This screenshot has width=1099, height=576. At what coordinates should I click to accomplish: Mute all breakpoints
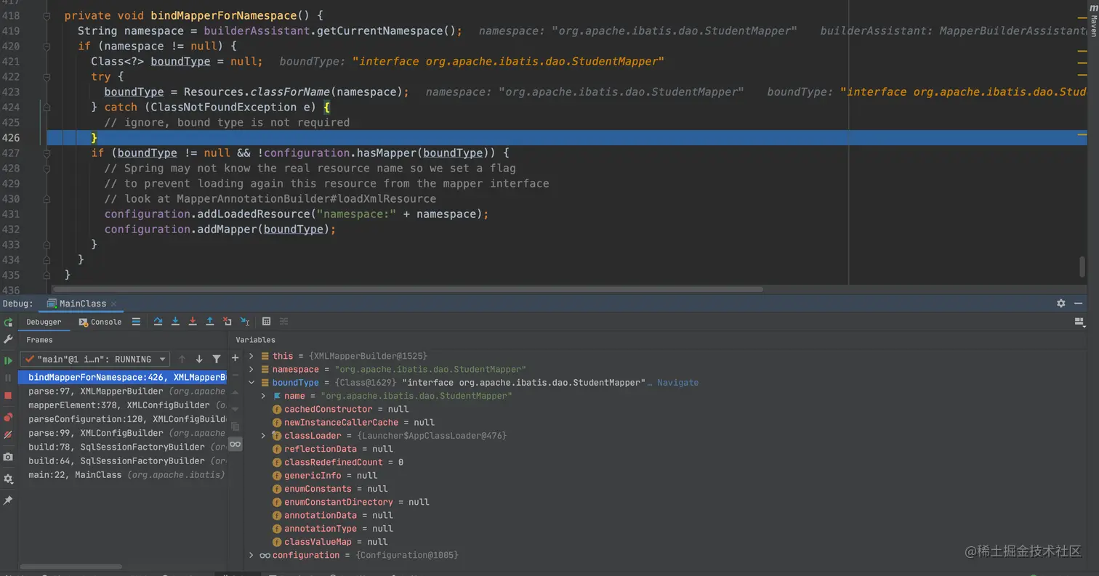(x=8, y=434)
